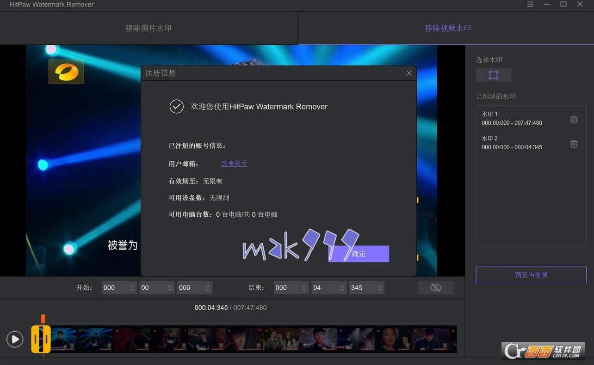The width and height of the screenshot is (594, 365).
Task: Open the hamburger menu in title bar
Action: pyautogui.click(x=530, y=4)
